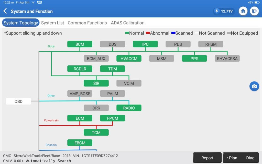Tap the green Normal legend swatch
The height and width of the screenshot is (164, 262).
(127, 33)
